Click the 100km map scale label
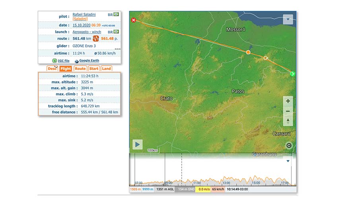This screenshot has height=199, width=338. coord(152,150)
